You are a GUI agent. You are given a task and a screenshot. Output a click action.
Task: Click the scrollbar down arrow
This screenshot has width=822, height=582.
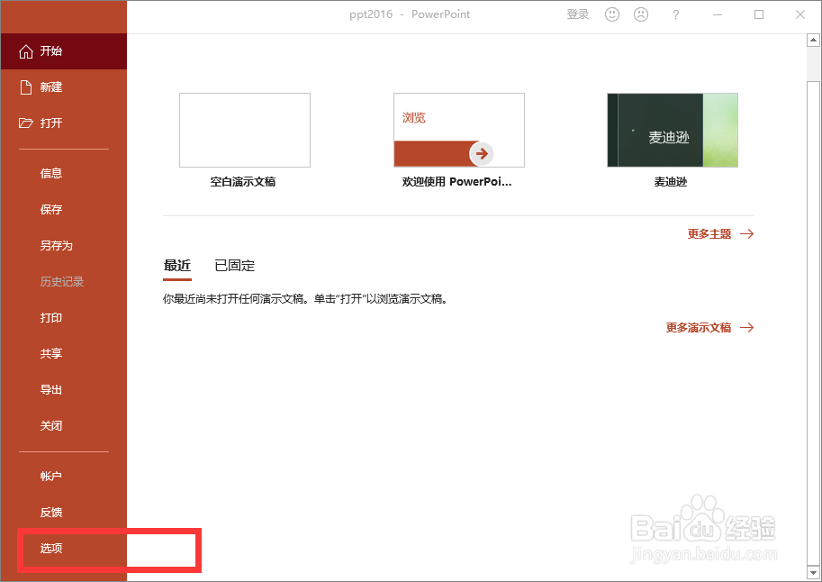(x=813, y=573)
